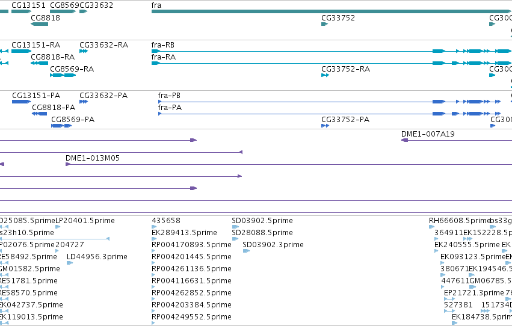Open the fra-RB transcript label
The height and width of the screenshot is (326, 512).
click(x=162, y=45)
